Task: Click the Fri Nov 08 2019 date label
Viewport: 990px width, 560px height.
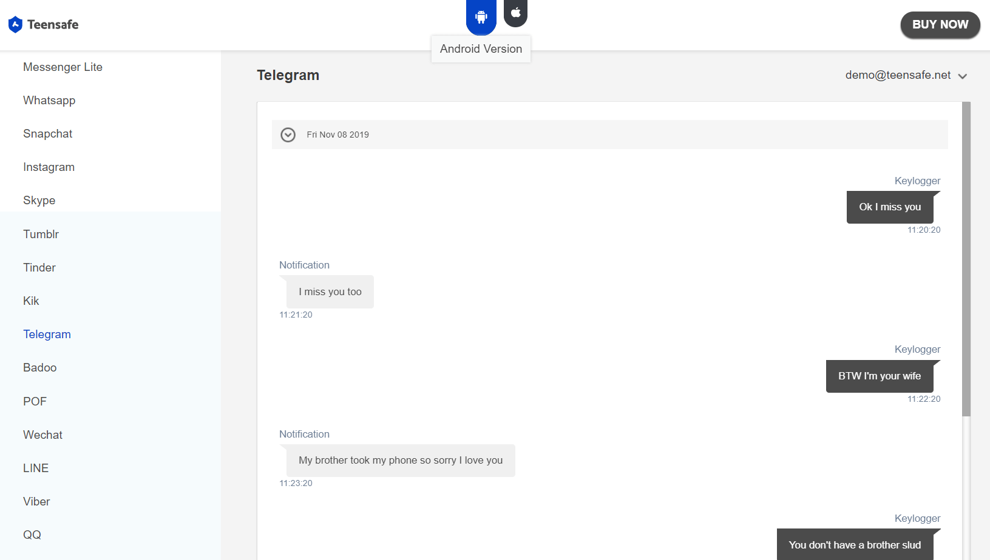Action: click(337, 135)
